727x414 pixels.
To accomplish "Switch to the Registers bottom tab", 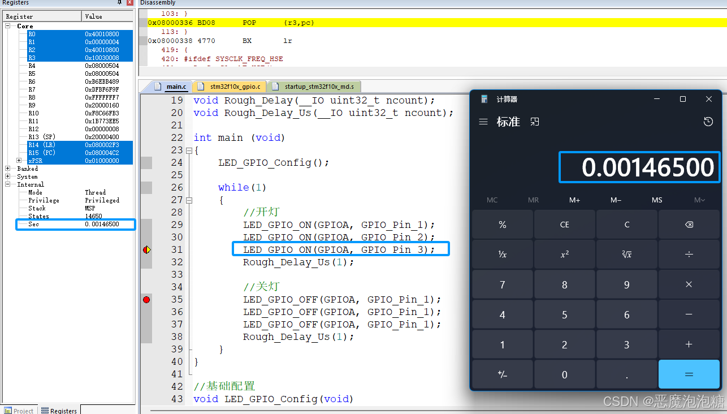I will (59, 411).
